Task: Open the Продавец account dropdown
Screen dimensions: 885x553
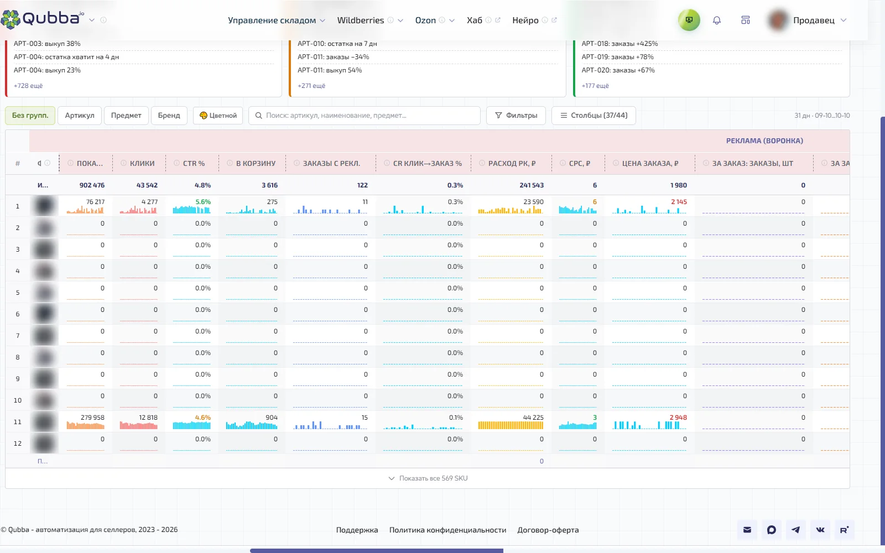Action: tap(808, 20)
